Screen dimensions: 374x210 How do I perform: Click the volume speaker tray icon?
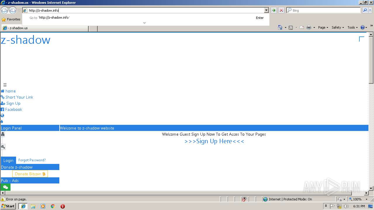coord(346,206)
